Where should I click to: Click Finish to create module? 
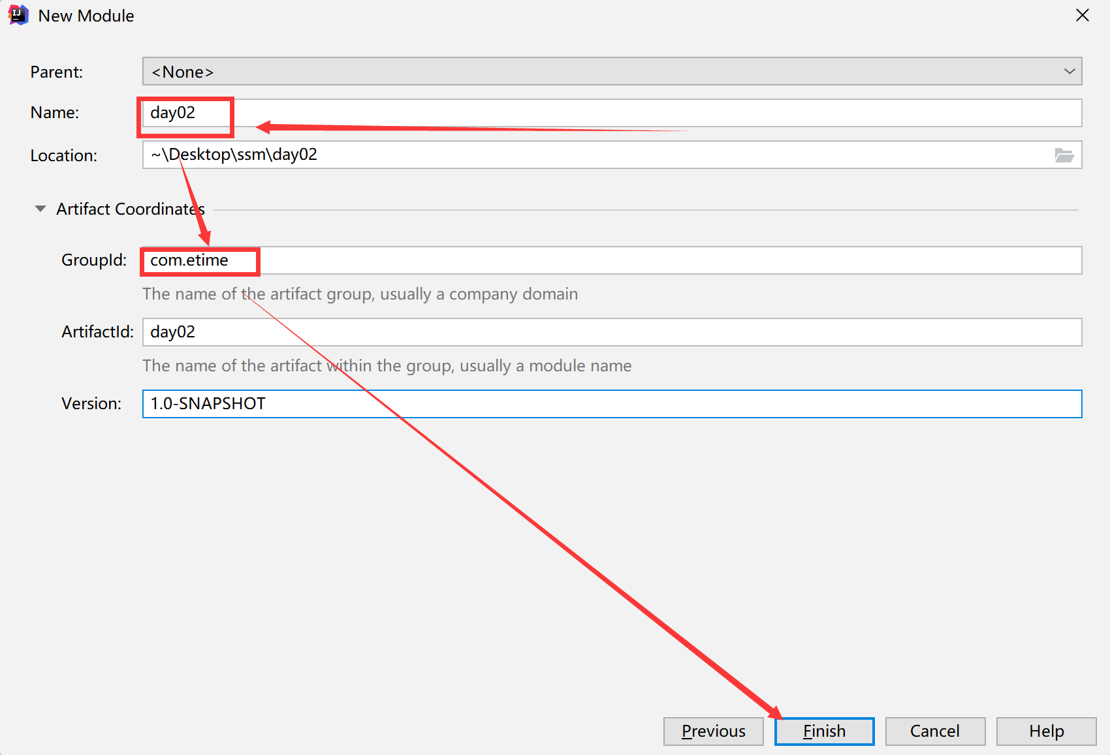(824, 731)
